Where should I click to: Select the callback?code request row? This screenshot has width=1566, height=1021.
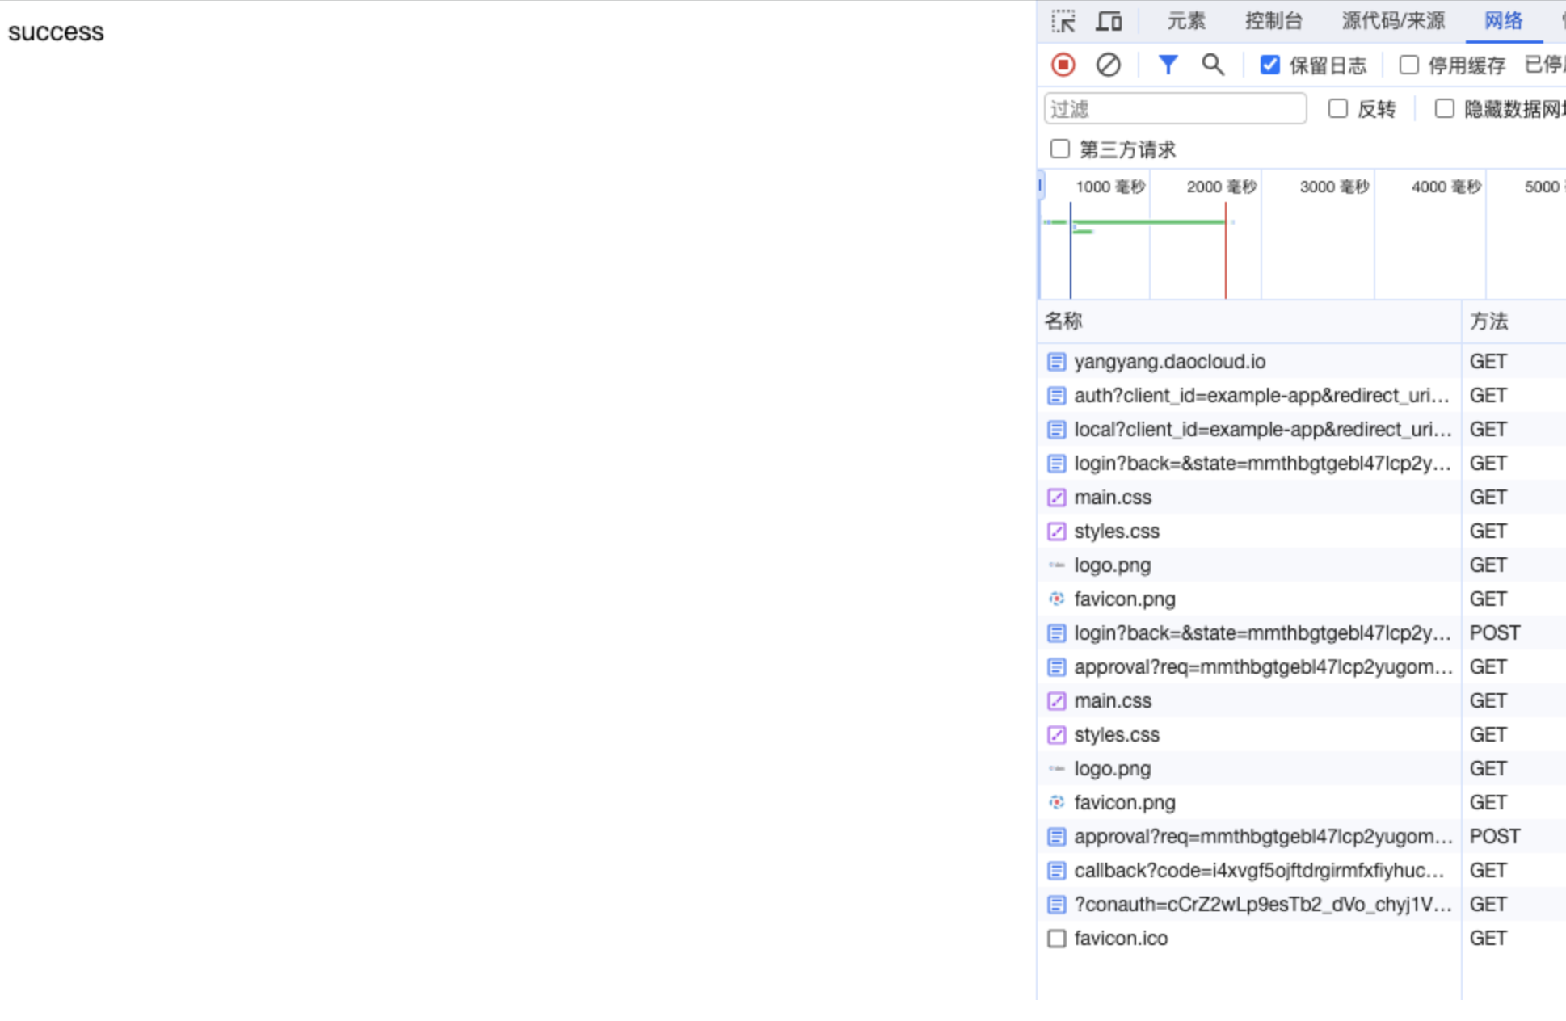1258,871
